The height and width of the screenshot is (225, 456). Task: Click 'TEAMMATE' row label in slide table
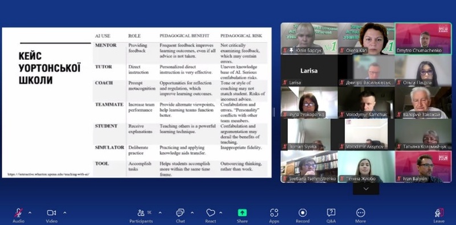coord(109,104)
